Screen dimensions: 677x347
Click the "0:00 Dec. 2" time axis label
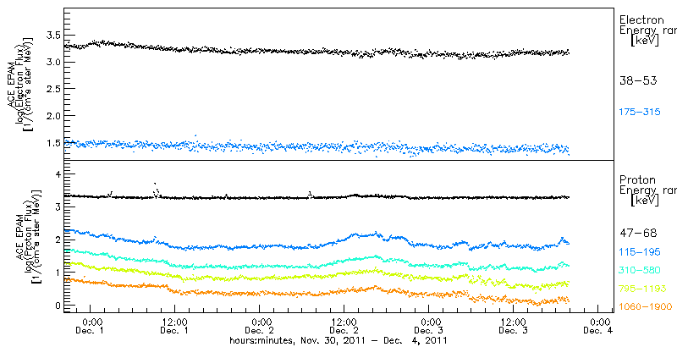[x=261, y=327]
